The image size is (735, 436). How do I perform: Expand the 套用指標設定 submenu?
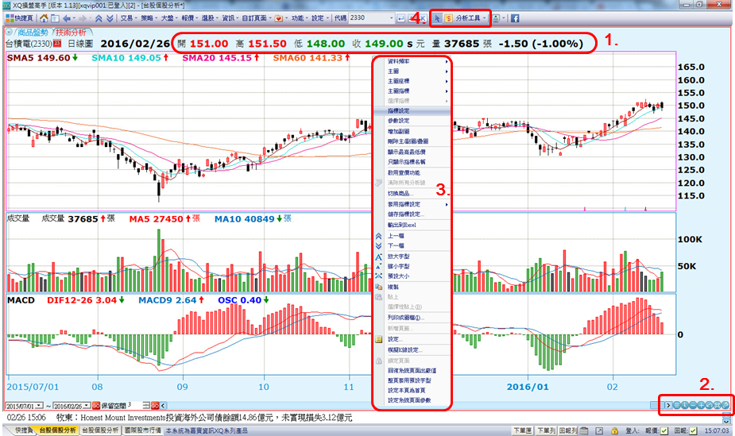412,204
